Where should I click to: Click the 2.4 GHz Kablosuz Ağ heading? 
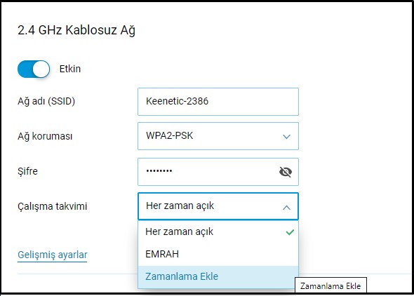coord(76,30)
